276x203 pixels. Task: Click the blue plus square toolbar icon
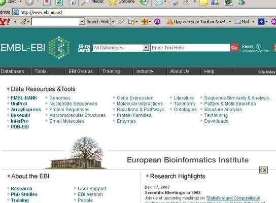click(261, 22)
